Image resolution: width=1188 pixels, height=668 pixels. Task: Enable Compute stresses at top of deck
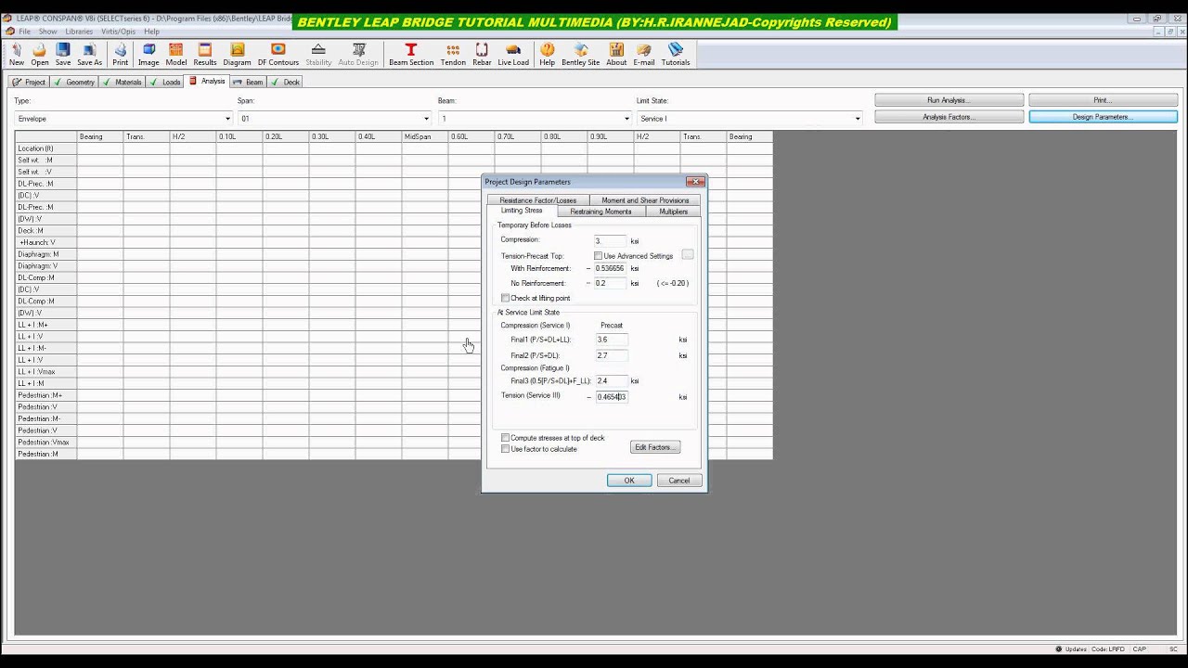(506, 438)
